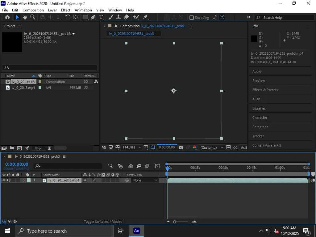316x237 pixels.
Task: Select the Hand tool
Action: pos(25,17)
